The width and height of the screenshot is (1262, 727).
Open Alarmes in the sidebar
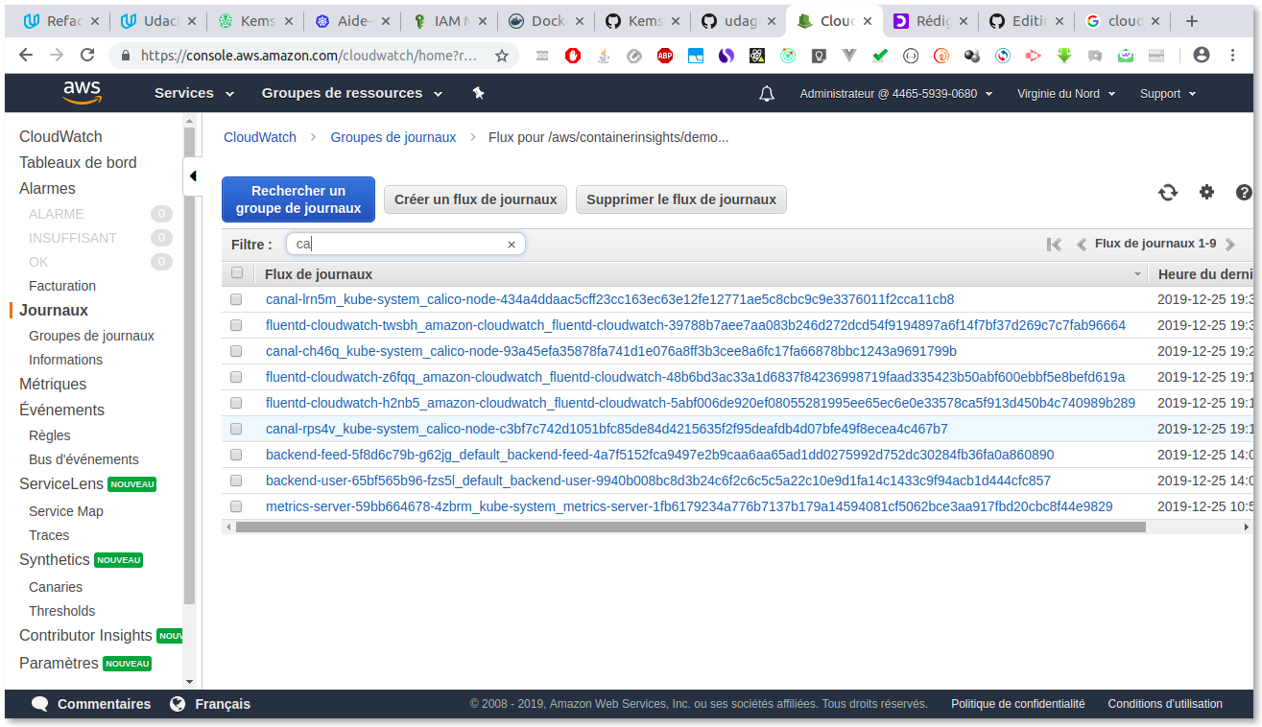point(47,188)
